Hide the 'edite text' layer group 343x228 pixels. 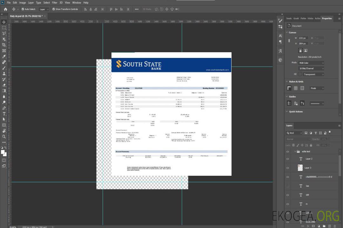tap(288, 152)
